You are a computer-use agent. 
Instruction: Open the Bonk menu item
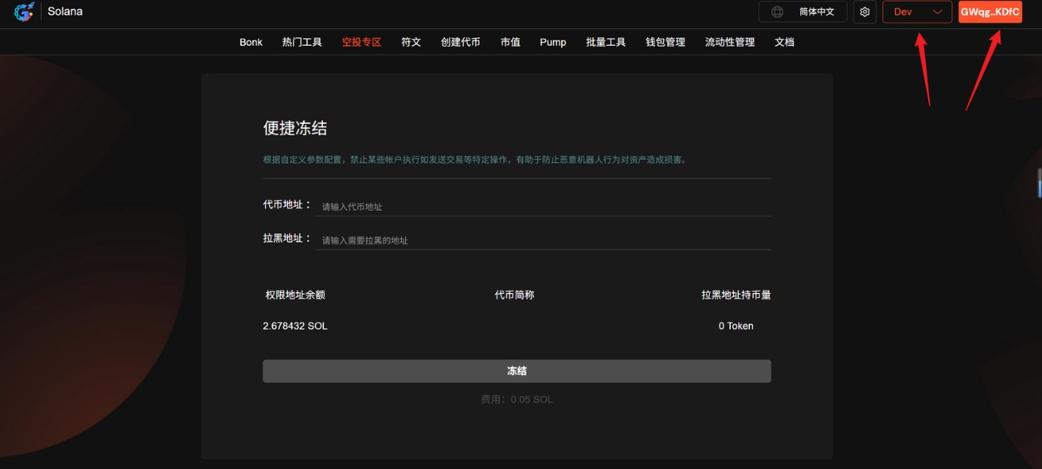coord(251,42)
